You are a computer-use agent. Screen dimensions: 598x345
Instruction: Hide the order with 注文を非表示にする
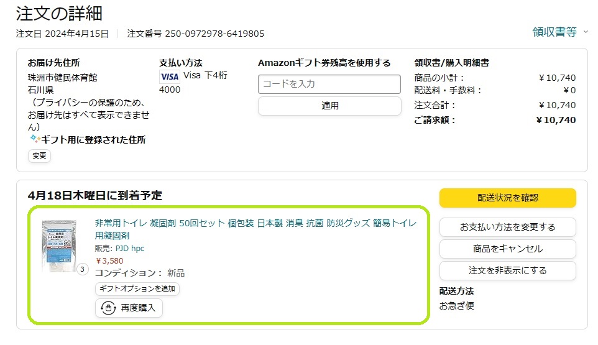(508, 270)
